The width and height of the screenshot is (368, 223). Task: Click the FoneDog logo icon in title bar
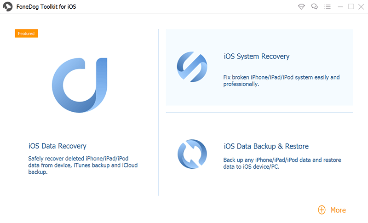tap(8, 6)
